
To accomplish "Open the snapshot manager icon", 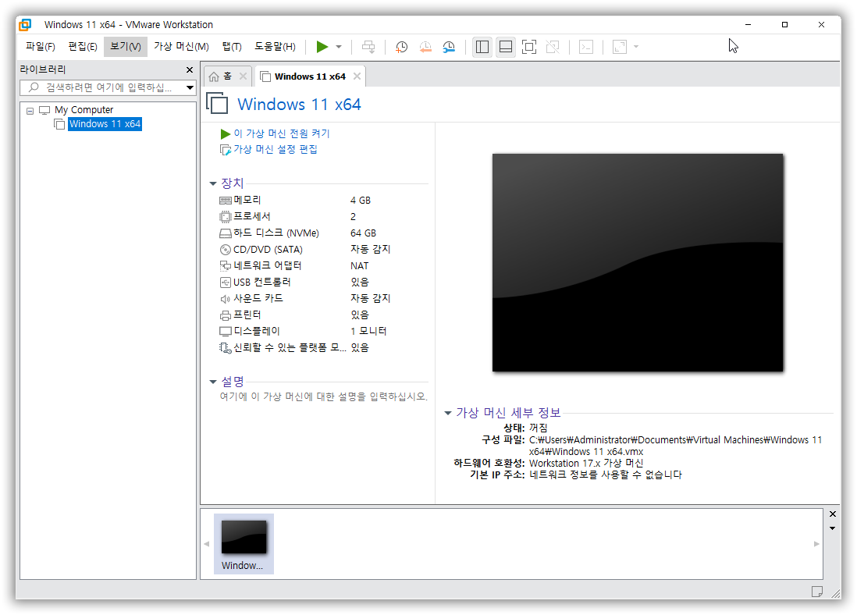I will pos(449,47).
